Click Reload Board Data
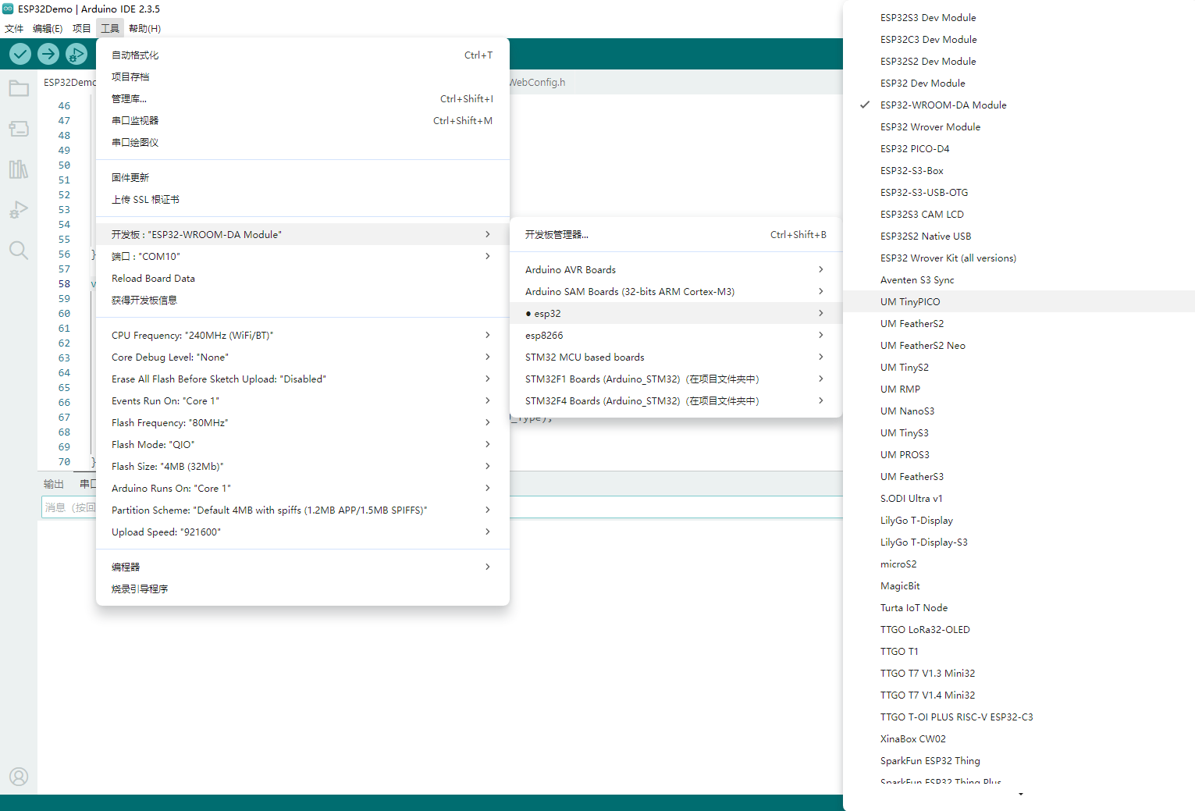The image size is (1195, 811). 303,278
